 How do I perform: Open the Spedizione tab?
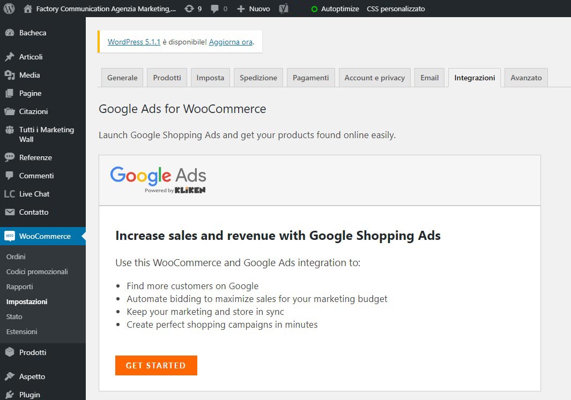pyautogui.click(x=258, y=78)
